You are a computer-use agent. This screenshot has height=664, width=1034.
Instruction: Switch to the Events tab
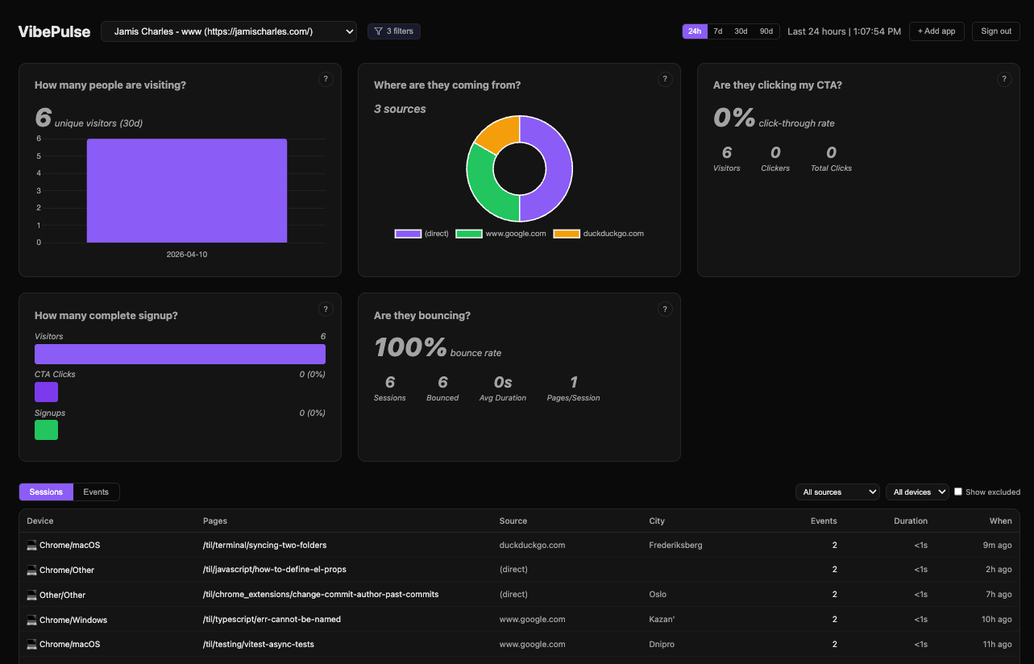click(96, 492)
